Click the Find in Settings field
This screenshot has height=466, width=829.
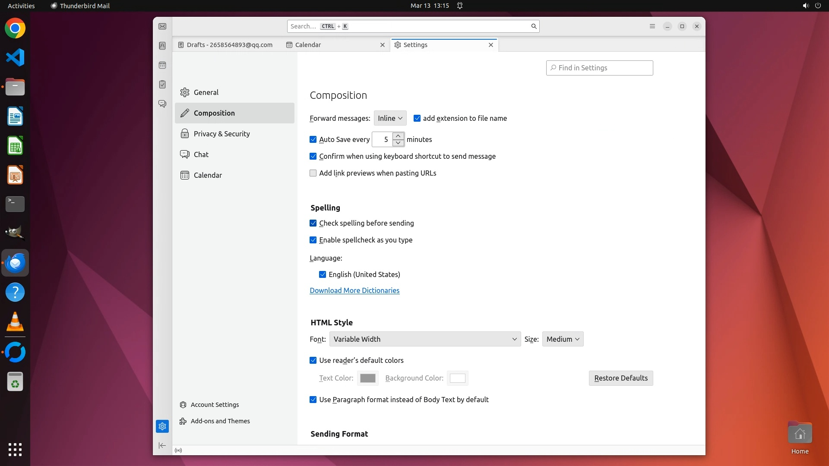tap(599, 68)
